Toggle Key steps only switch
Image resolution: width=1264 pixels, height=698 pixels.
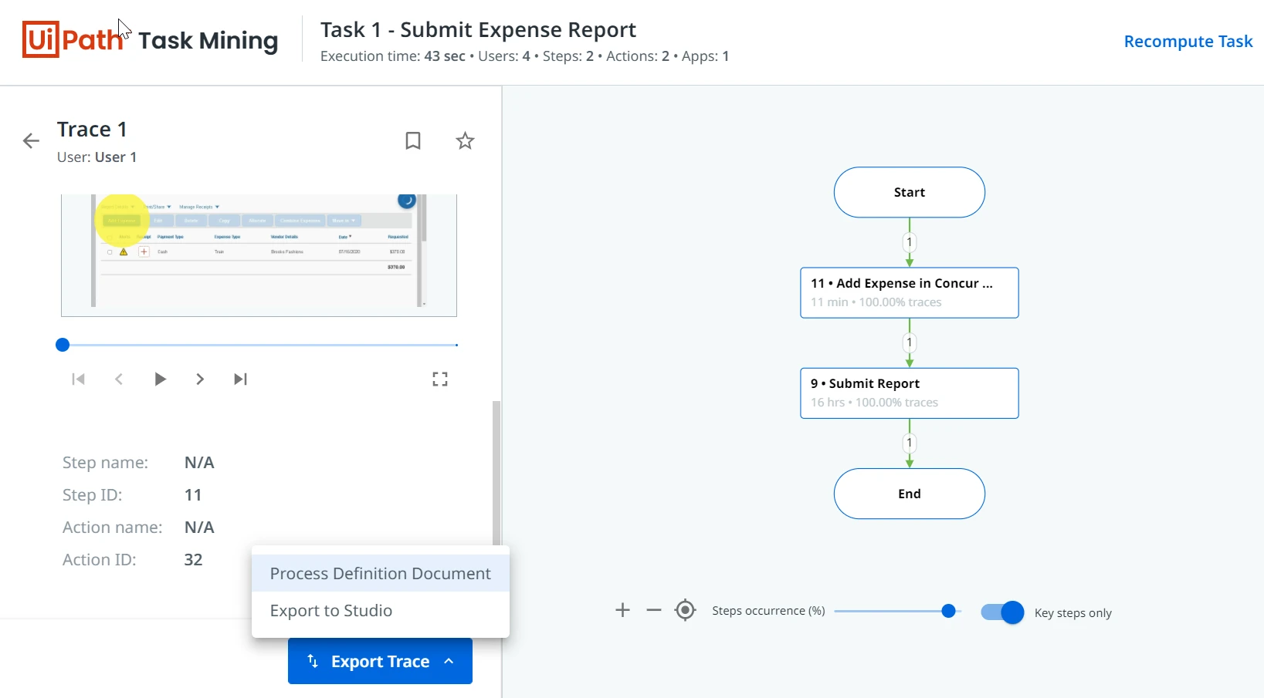pyautogui.click(x=1002, y=612)
